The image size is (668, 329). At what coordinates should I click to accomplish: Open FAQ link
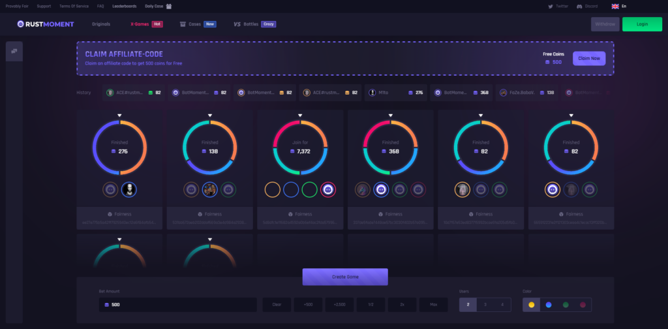[100, 7]
